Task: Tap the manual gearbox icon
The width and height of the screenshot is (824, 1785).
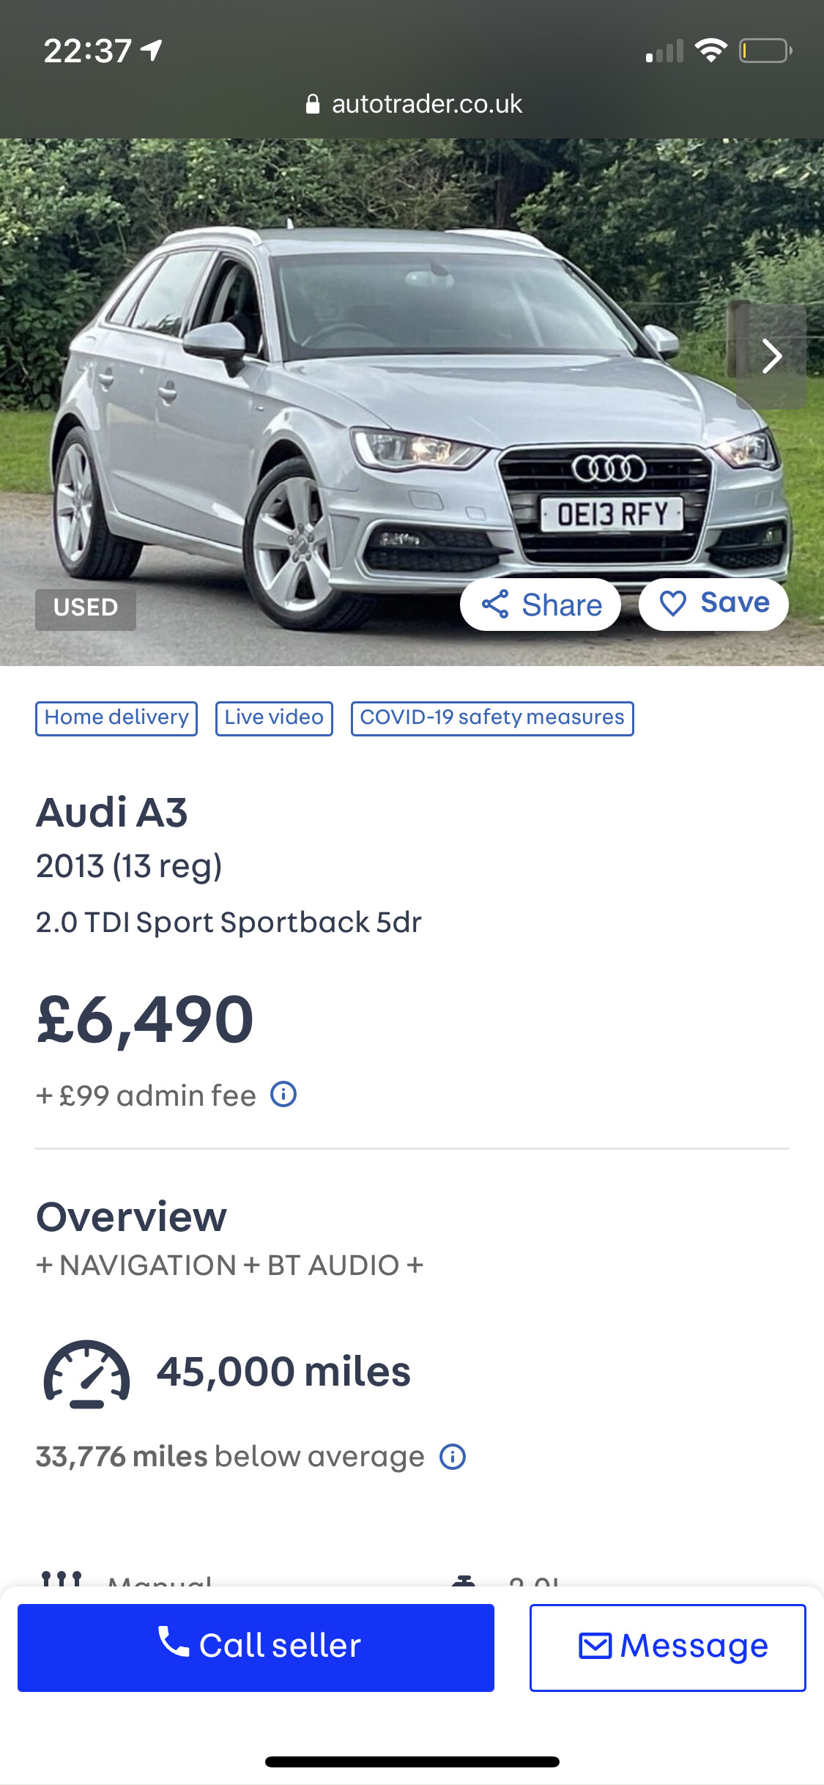Action: pyautogui.click(x=62, y=1579)
